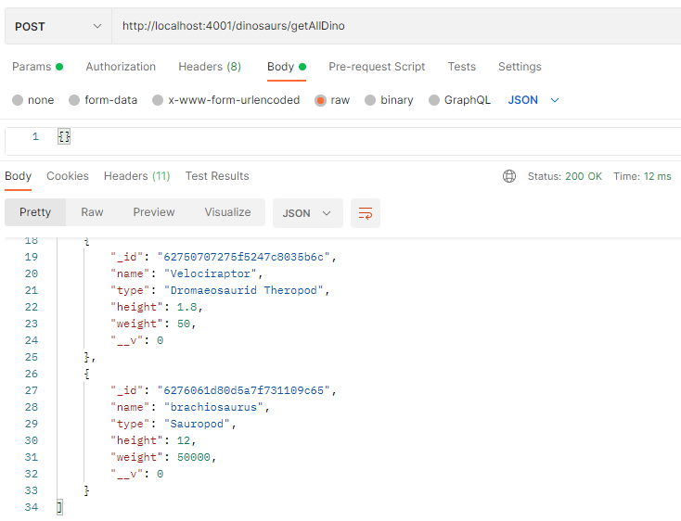Click the Sauropod type value

(x=197, y=424)
